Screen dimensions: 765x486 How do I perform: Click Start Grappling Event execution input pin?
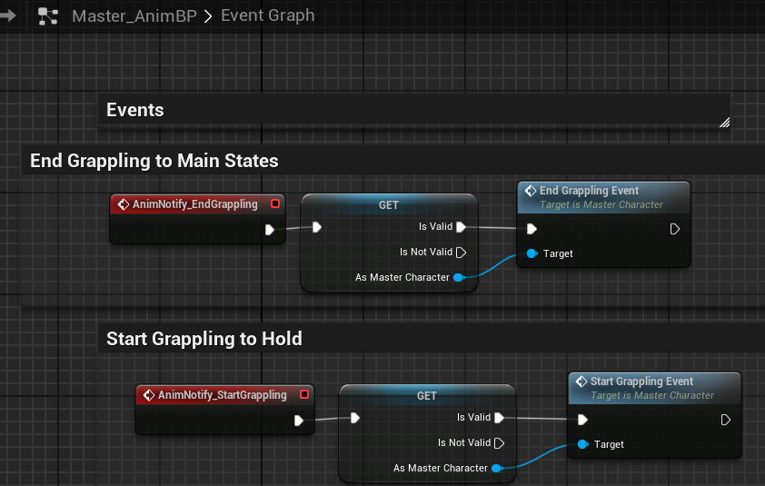(582, 420)
